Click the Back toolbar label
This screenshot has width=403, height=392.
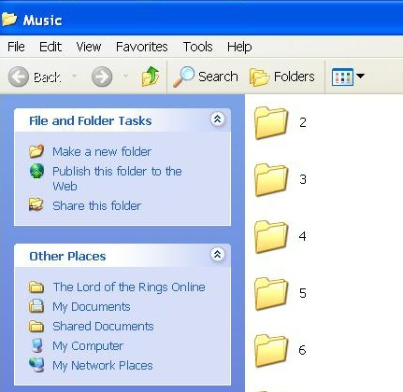47,77
